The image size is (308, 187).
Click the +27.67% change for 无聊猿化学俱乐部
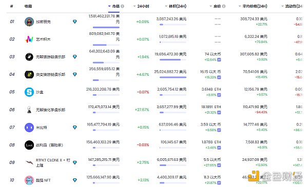pos(142,110)
